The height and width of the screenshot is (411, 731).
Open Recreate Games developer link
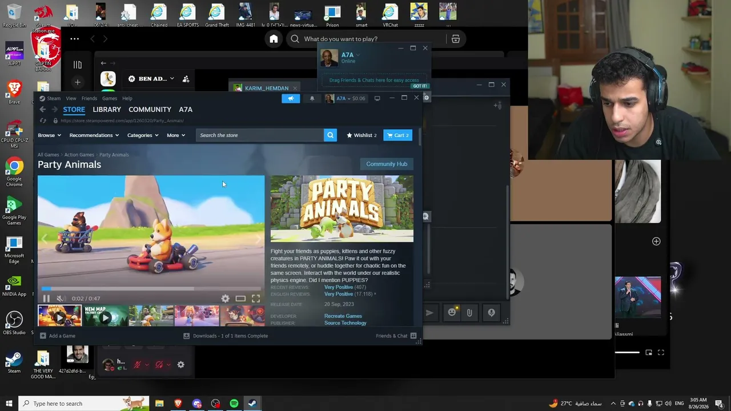tap(343, 316)
